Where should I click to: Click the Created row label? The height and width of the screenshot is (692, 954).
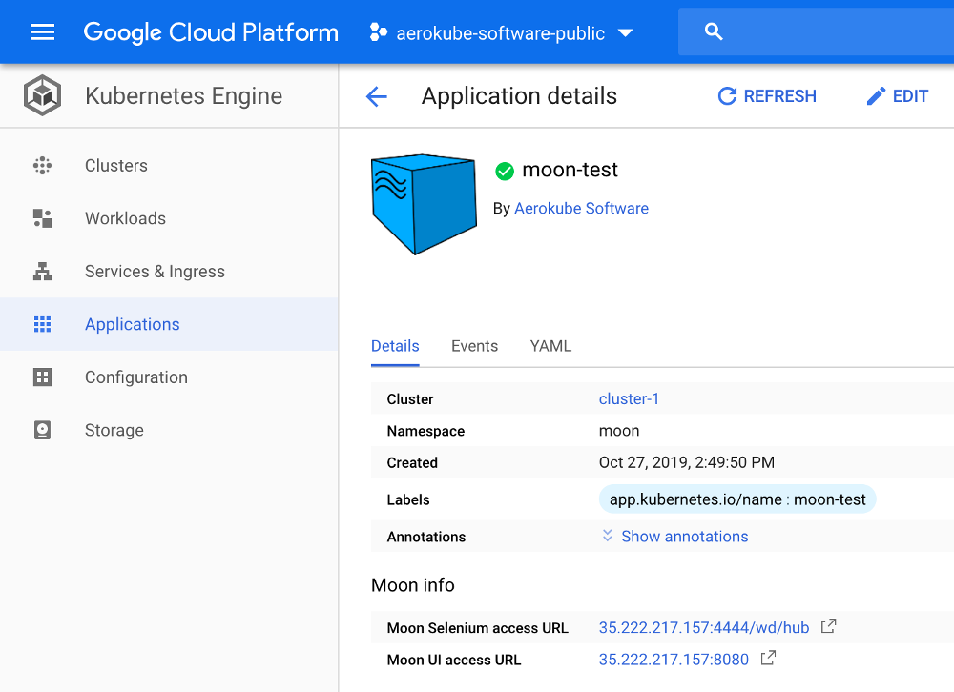[412, 462]
